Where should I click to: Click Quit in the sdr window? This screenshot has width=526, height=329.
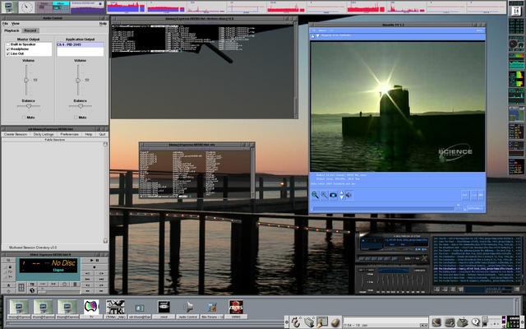coord(102,134)
